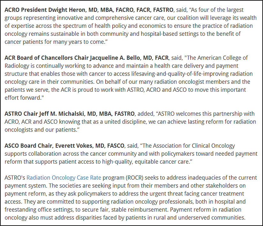Click the final paragraph about the ROCR program
Image resolution: width=263 pixels, height=226 pixels.
click(128, 202)
